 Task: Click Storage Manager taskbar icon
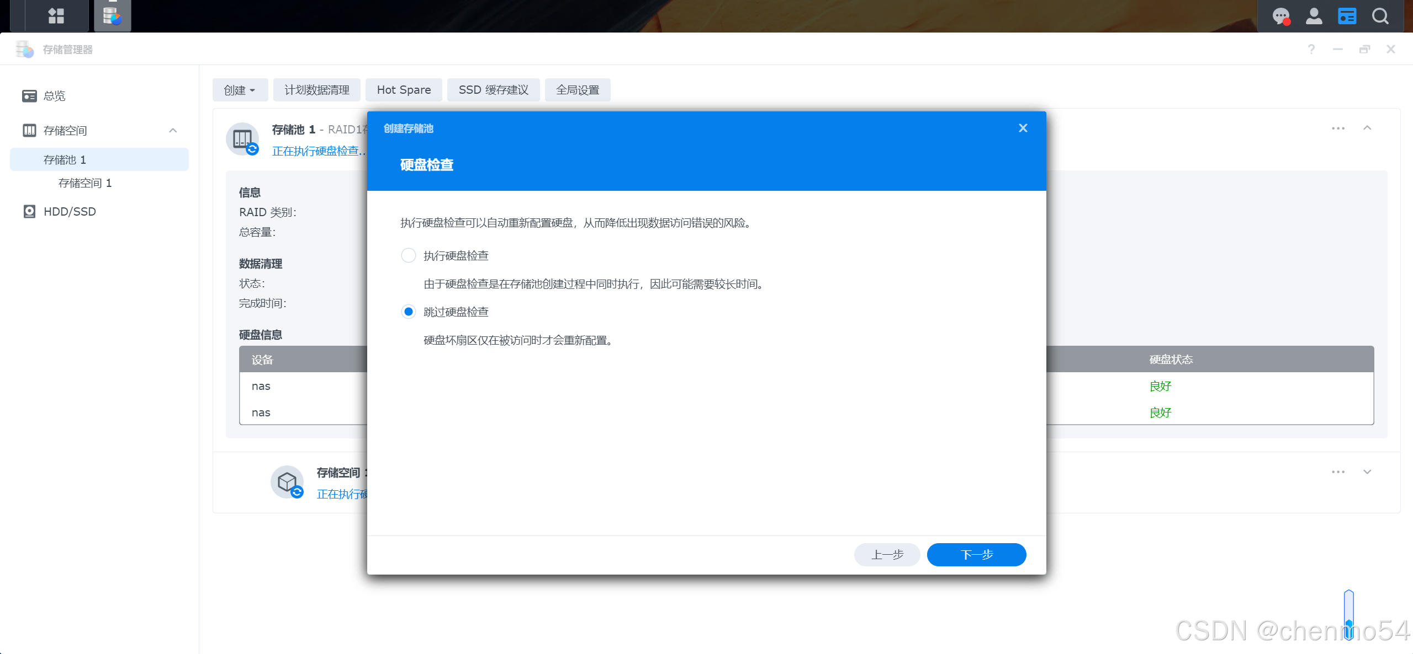pos(113,15)
